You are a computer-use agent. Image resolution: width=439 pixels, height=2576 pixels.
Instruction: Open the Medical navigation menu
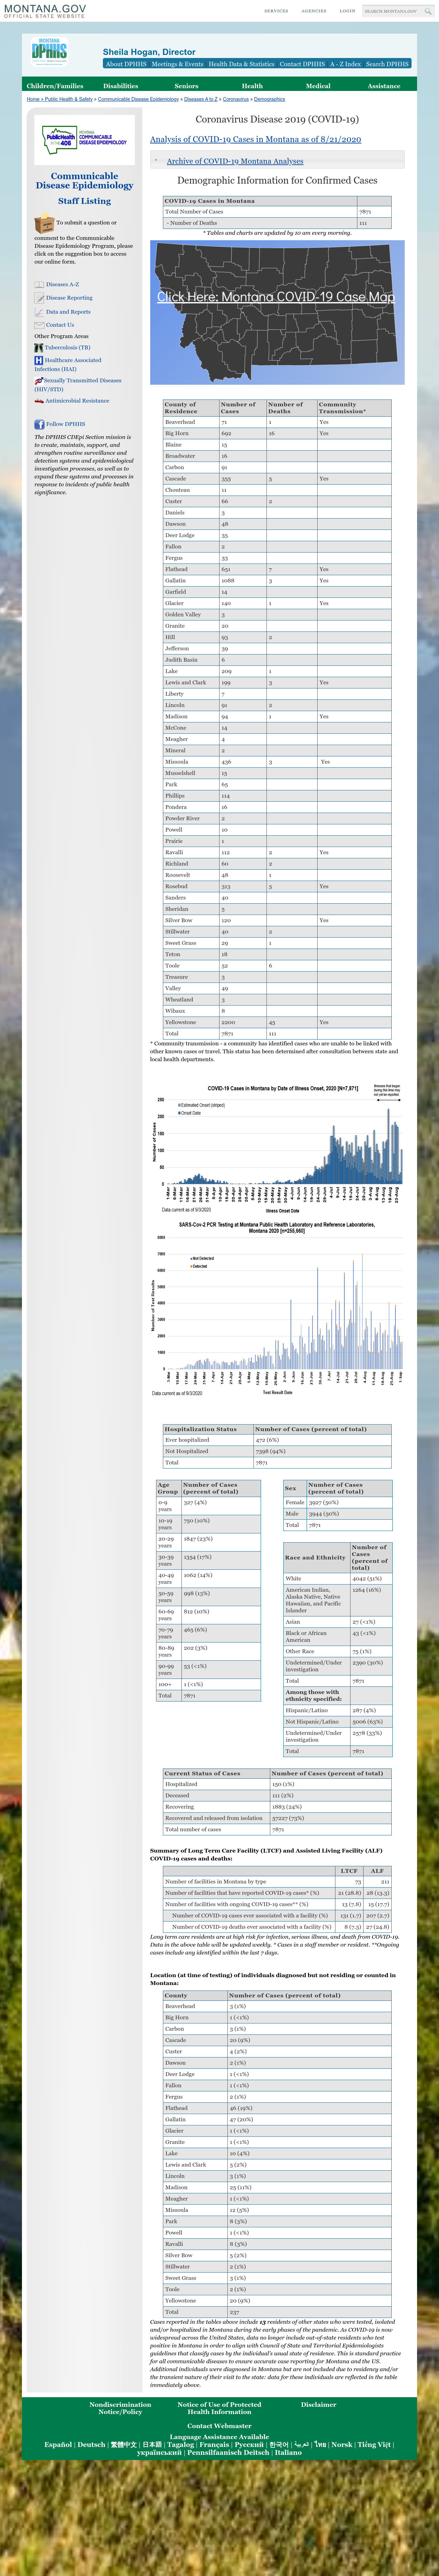point(318,86)
